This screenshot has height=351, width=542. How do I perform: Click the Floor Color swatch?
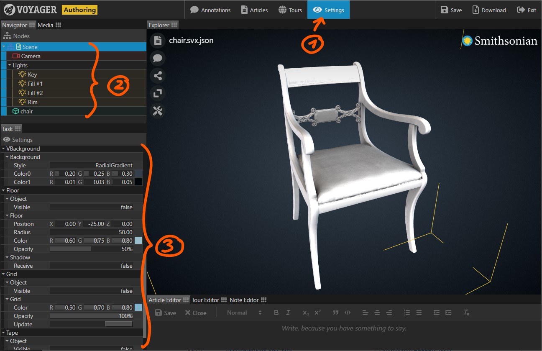[x=138, y=241]
